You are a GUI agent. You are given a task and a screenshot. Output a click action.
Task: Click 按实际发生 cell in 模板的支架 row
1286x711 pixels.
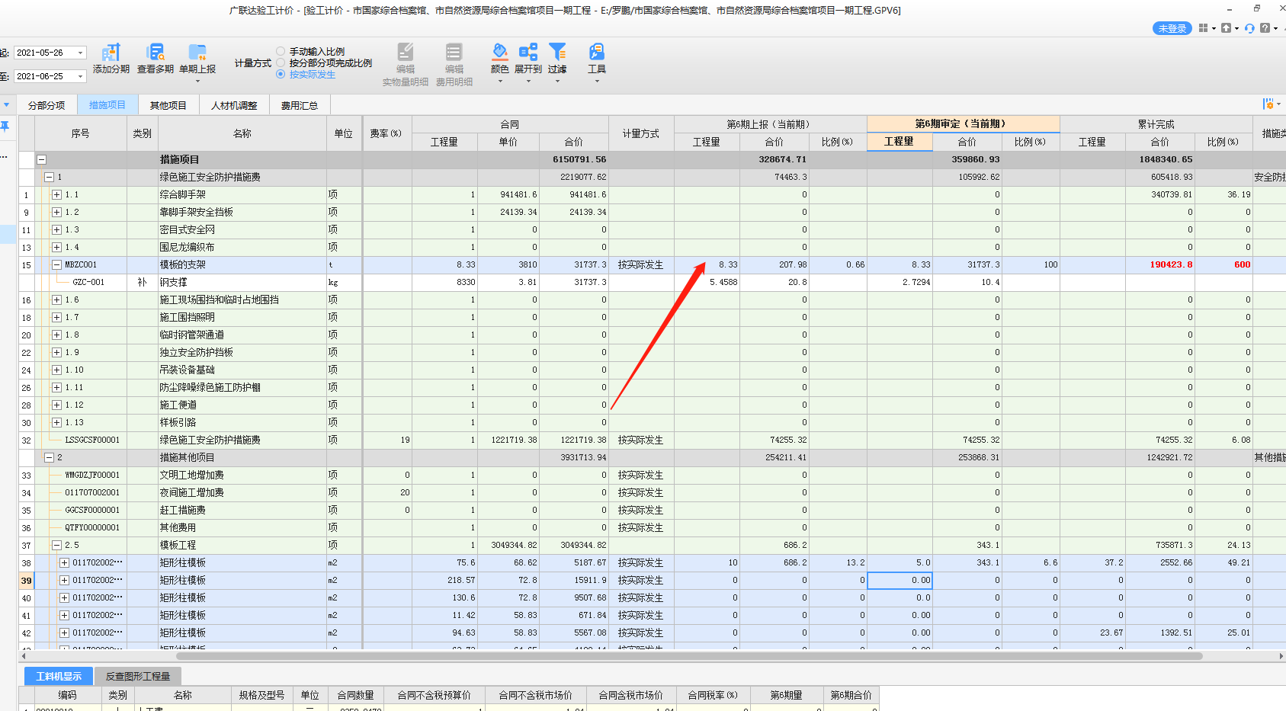pyautogui.click(x=641, y=265)
